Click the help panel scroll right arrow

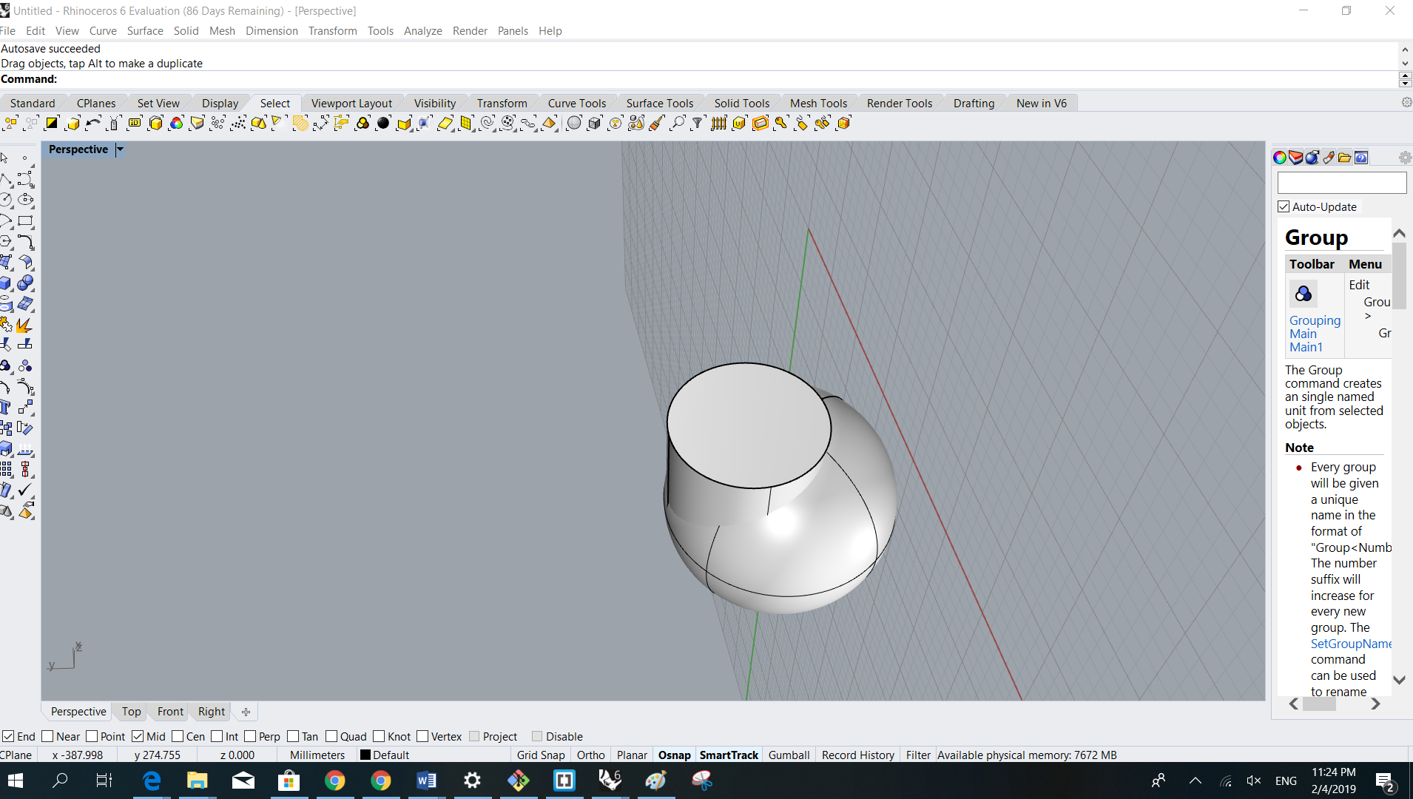pos(1375,704)
